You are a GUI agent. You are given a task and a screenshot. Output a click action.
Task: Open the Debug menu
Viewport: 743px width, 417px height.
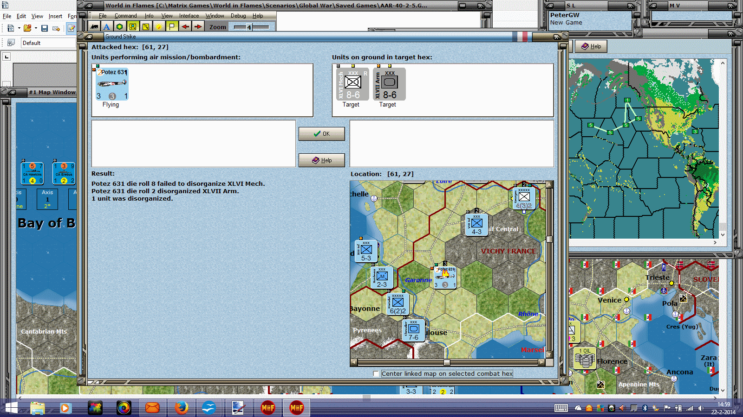[x=238, y=16]
